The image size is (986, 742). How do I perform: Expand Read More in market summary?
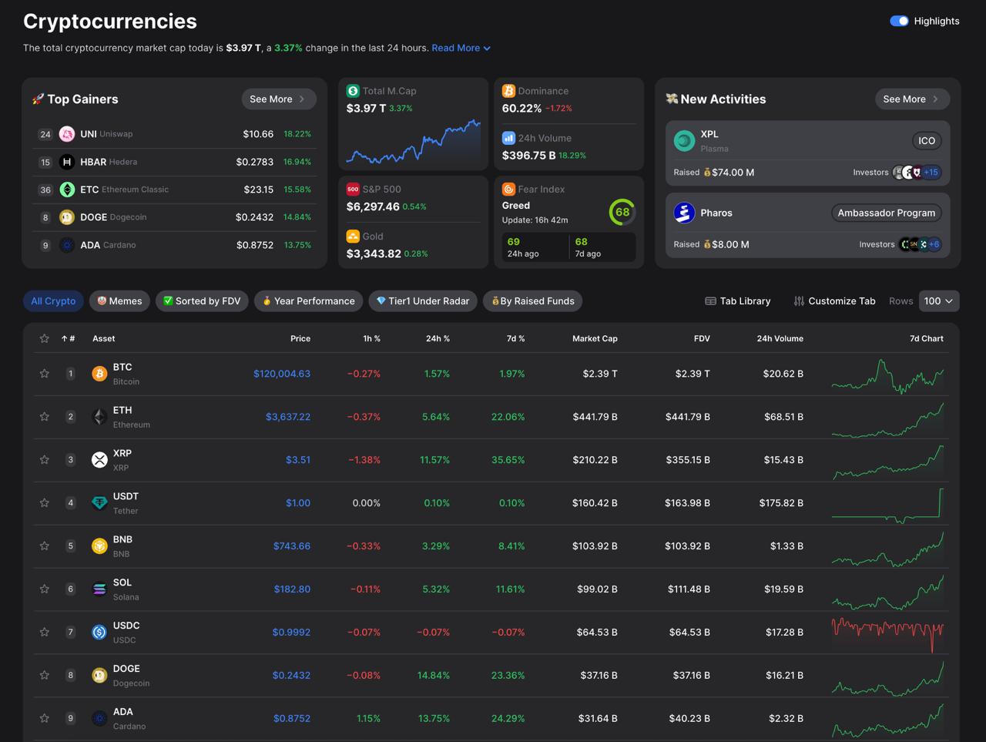tap(461, 48)
